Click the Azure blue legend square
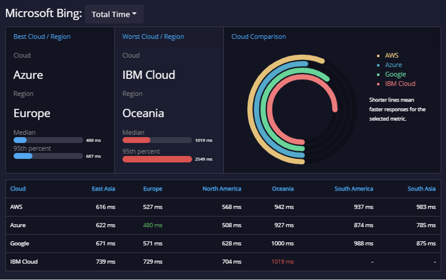 pyautogui.click(x=378, y=65)
